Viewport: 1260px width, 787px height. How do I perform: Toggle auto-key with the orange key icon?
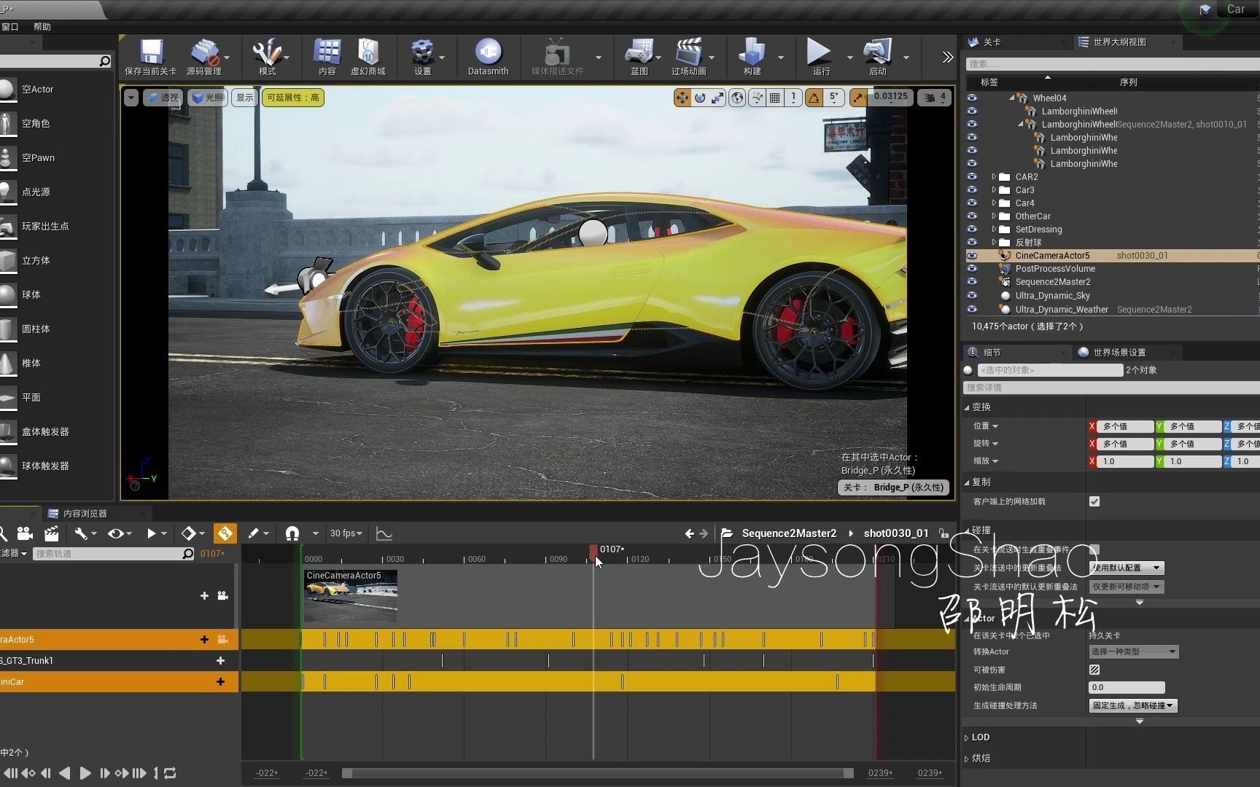pos(225,533)
